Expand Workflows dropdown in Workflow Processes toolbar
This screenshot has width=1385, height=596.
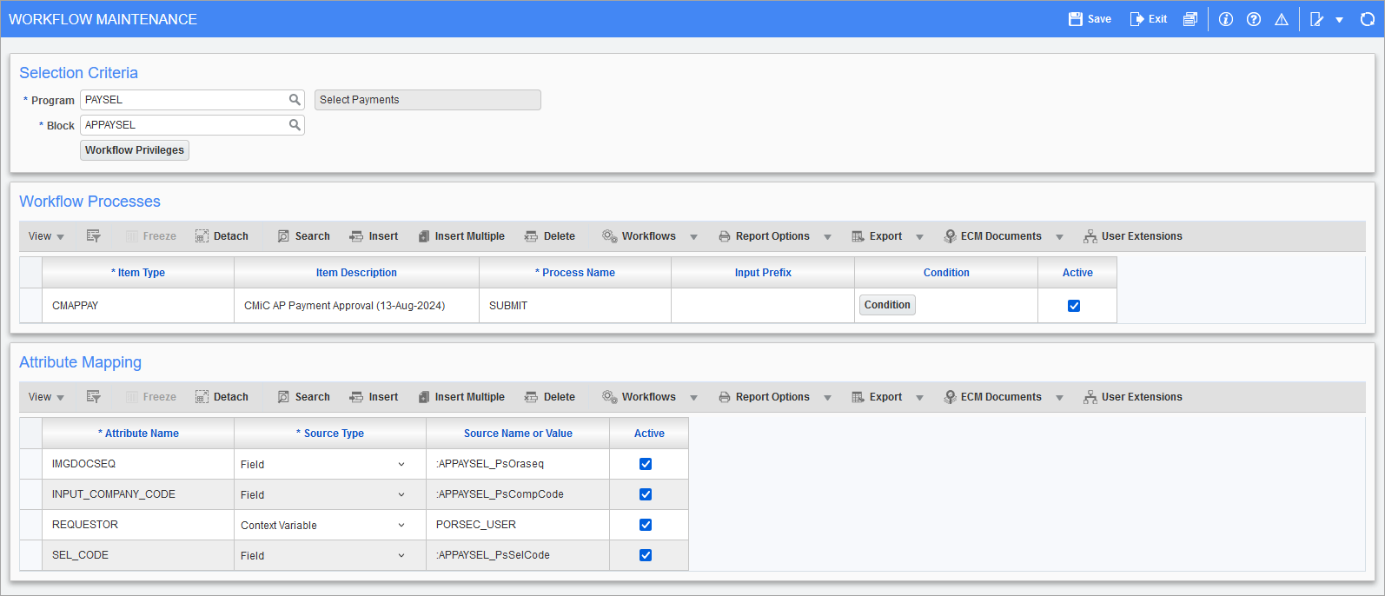point(694,237)
